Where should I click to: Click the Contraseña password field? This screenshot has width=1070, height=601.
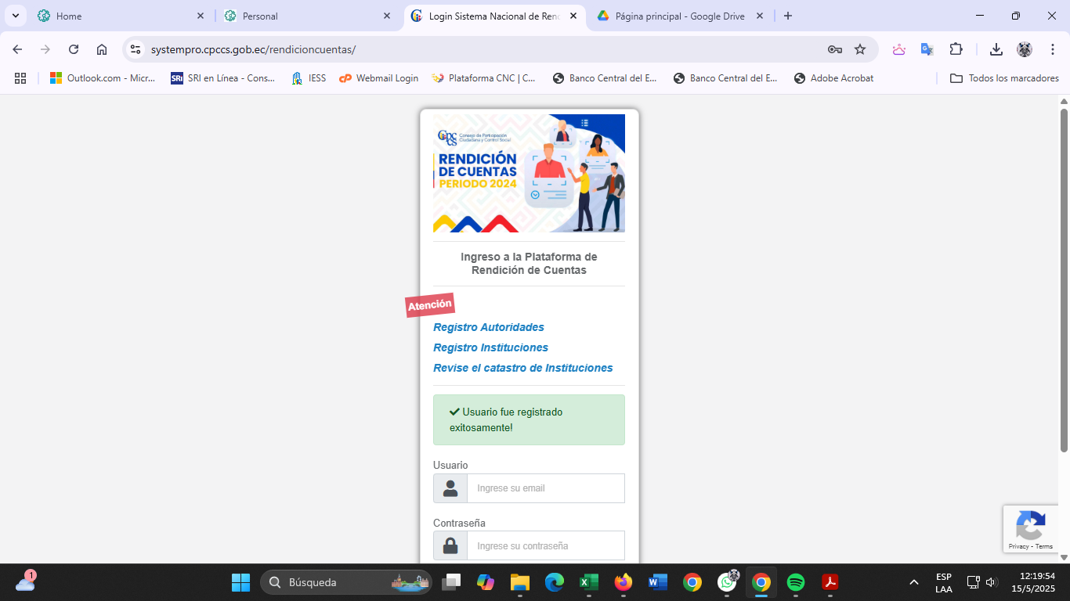pyautogui.click(x=545, y=546)
